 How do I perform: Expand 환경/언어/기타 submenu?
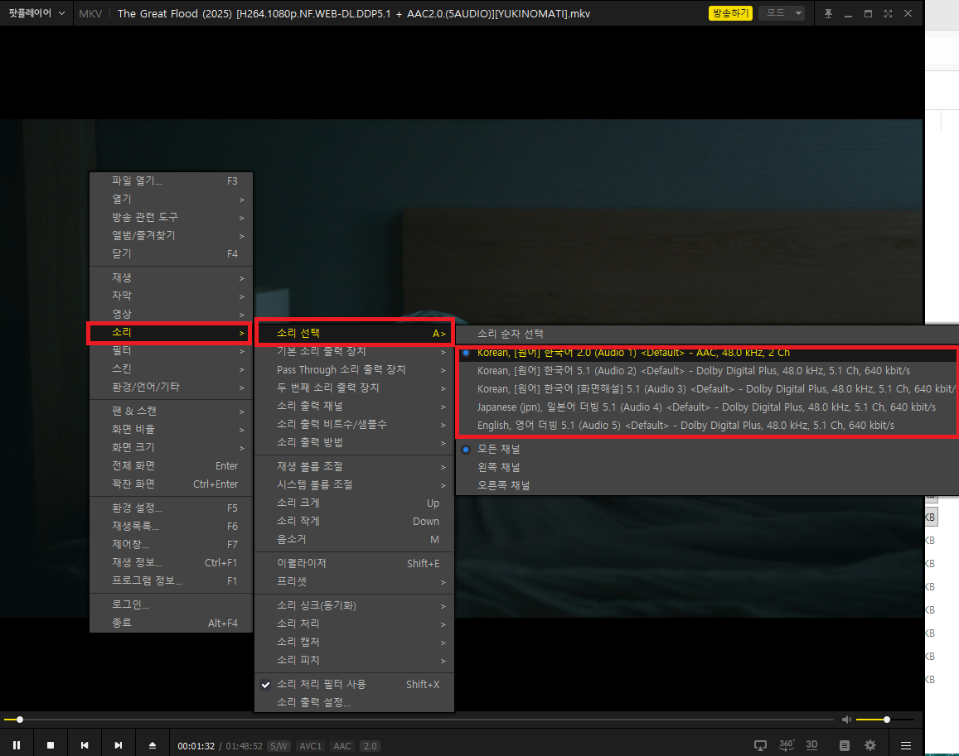click(172, 388)
